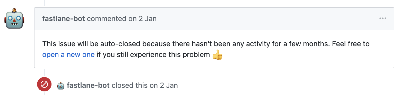Open the comment's "on 2 Jan" timestamp permalink
The image size is (399, 95).
[141, 19]
